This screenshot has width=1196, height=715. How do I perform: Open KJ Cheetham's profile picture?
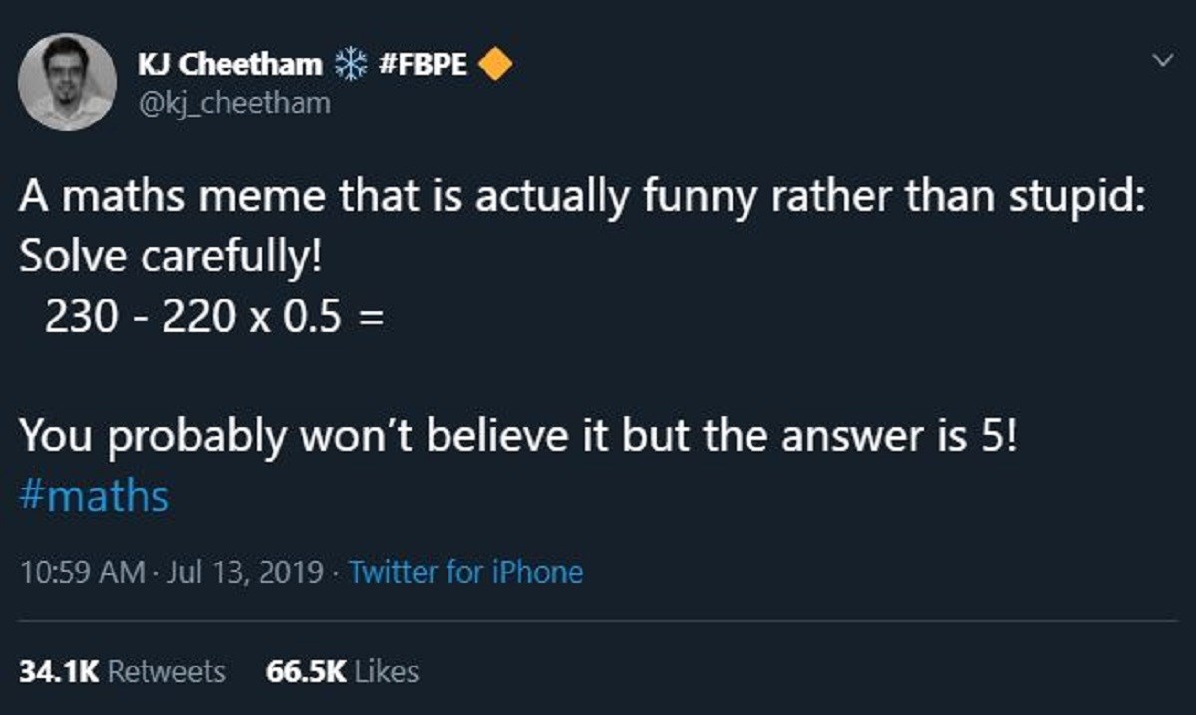click(x=68, y=82)
